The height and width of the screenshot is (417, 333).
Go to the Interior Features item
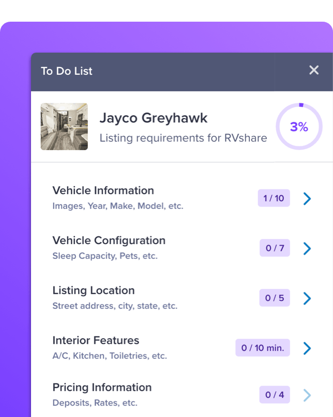(x=96, y=341)
